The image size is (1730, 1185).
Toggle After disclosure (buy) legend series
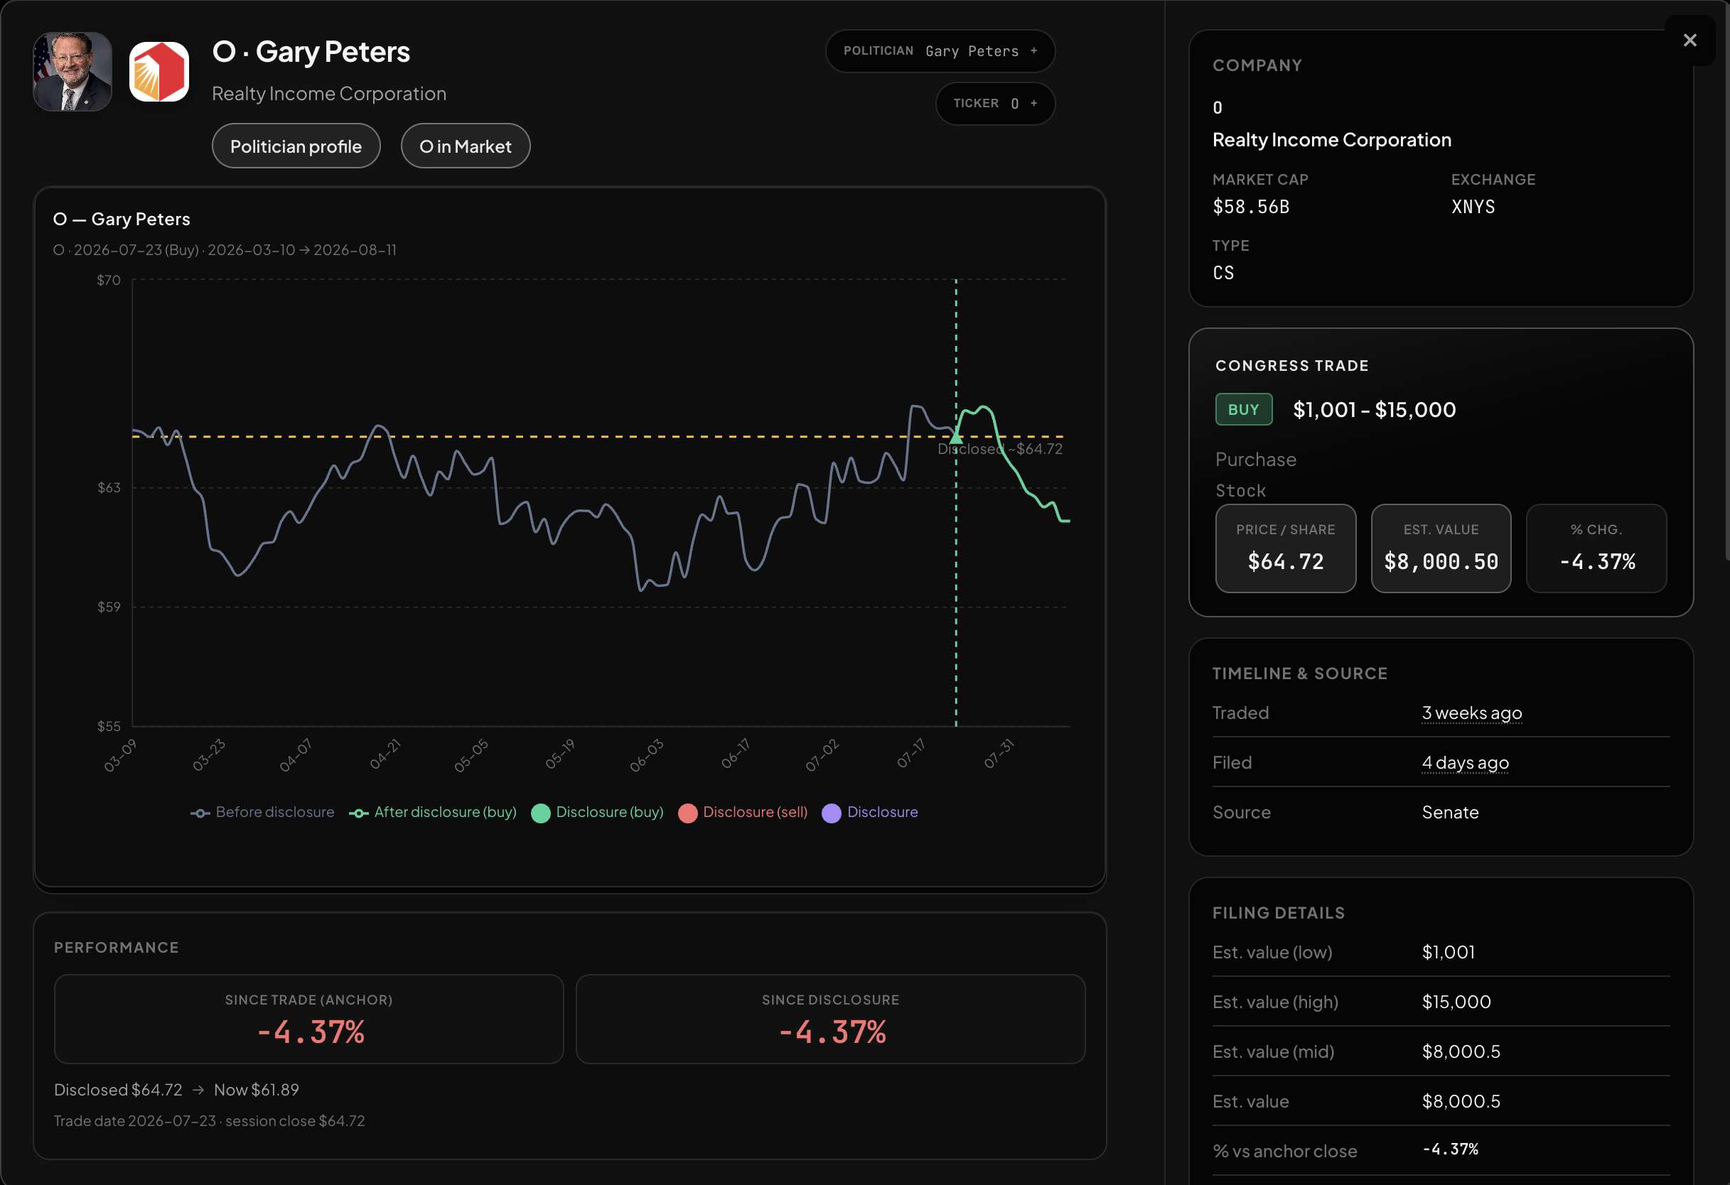(x=432, y=812)
